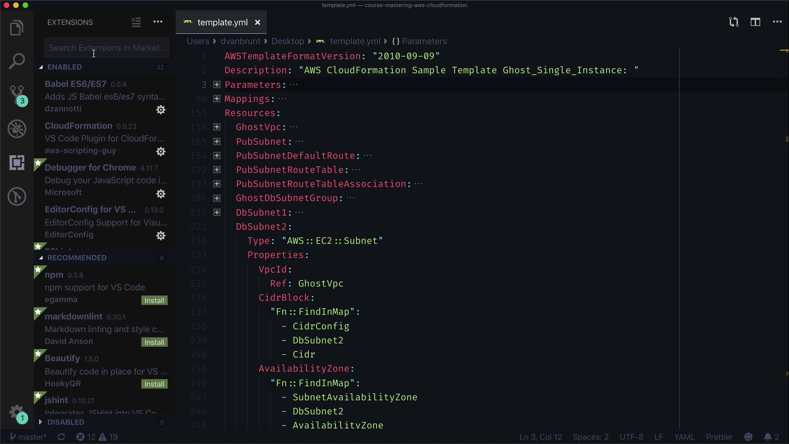Image resolution: width=789 pixels, height=444 pixels.
Task: Open the Explorer view in activity bar
Action: [x=16, y=28]
